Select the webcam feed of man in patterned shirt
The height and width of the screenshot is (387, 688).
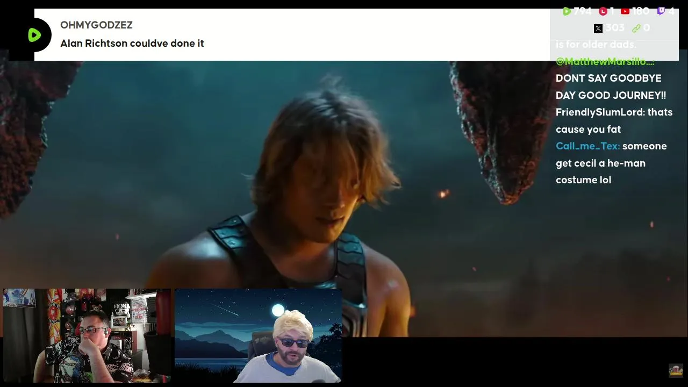coord(87,336)
